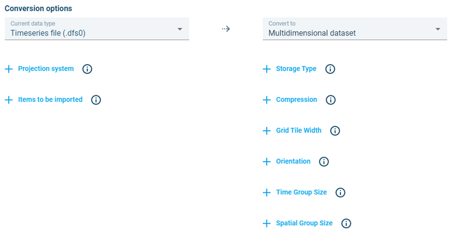The image size is (451, 236).
Task: Open info icon for Storage Type
Action: point(330,69)
